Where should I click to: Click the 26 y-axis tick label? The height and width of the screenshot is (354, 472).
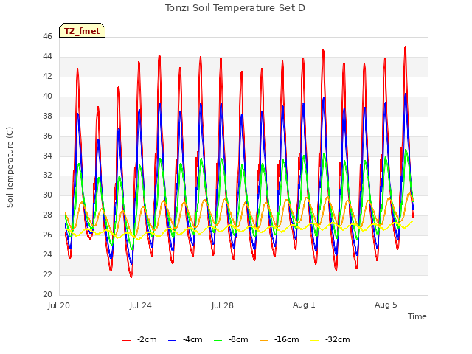[47, 235]
